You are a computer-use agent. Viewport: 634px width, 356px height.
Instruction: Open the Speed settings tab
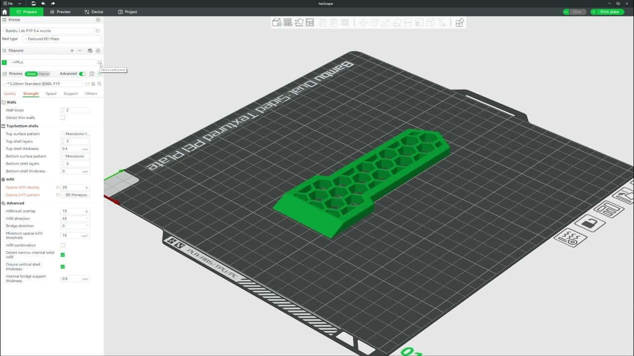(51, 93)
